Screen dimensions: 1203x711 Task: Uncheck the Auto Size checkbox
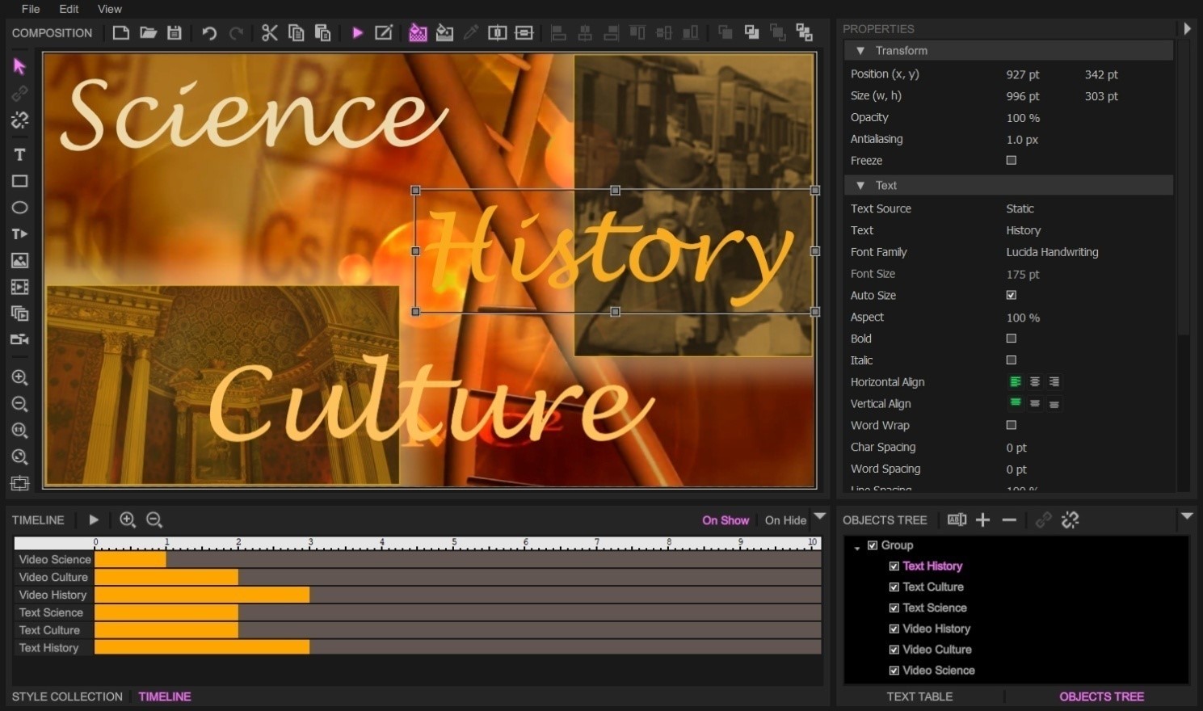coord(1012,295)
